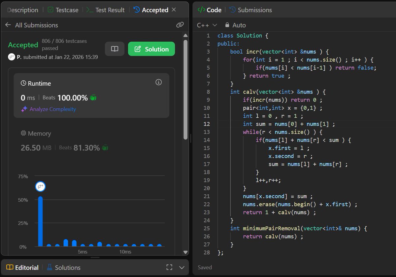Click the tallest runtime distribution bar
Image resolution: width=396 pixels, height=277 pixels.
tap(40, 221)
